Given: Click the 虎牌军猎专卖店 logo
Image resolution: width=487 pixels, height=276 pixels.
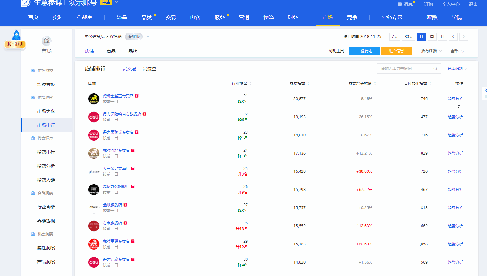Looking at the screenshot, I should (x=94, y=244).
